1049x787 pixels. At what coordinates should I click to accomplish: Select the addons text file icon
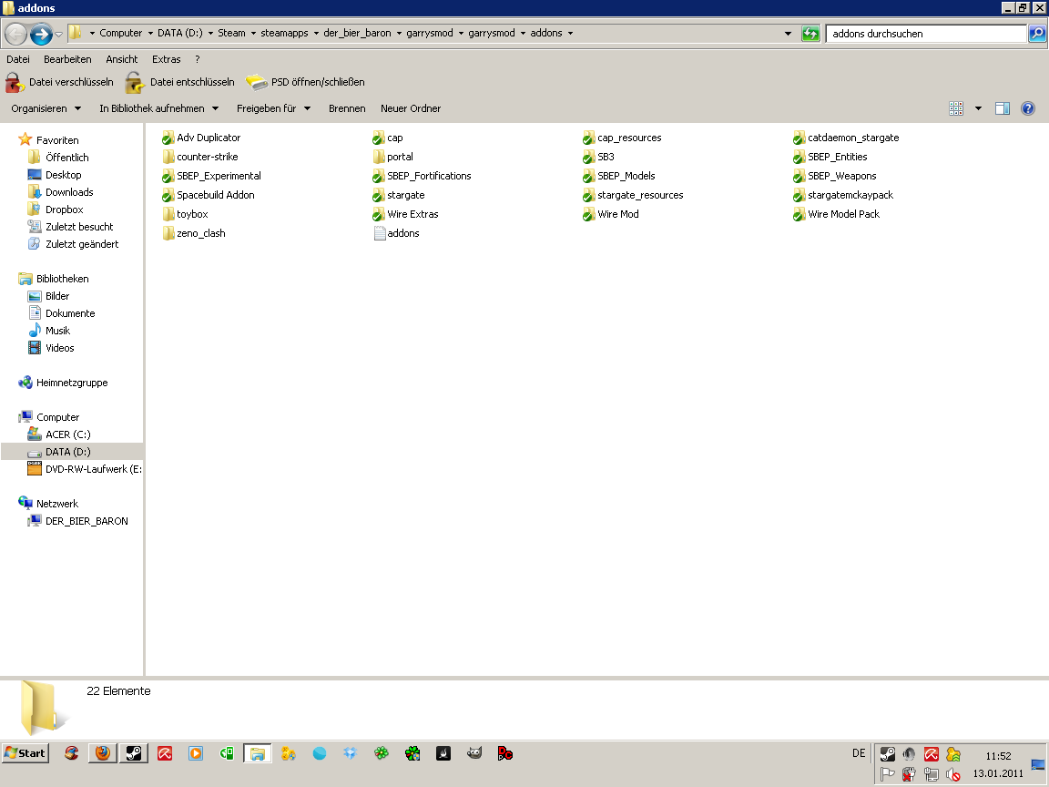tap(381, 234)
